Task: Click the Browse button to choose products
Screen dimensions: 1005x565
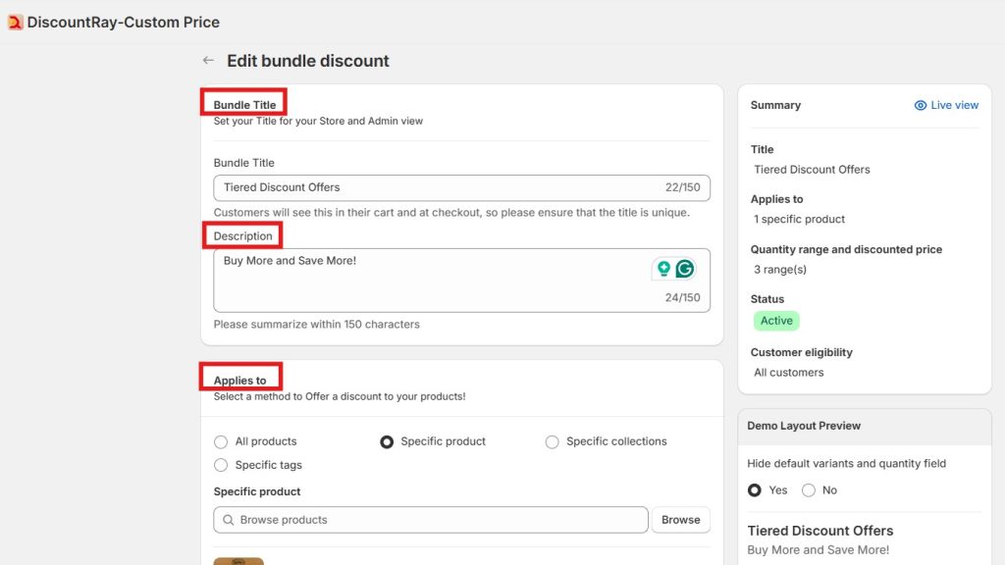Action: point(680,520)
